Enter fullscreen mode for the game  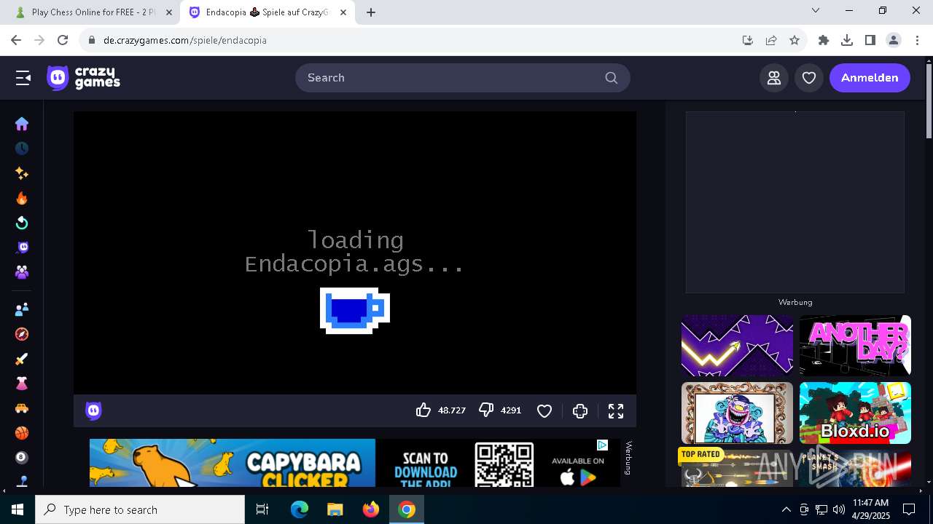(x=616, y=411)
